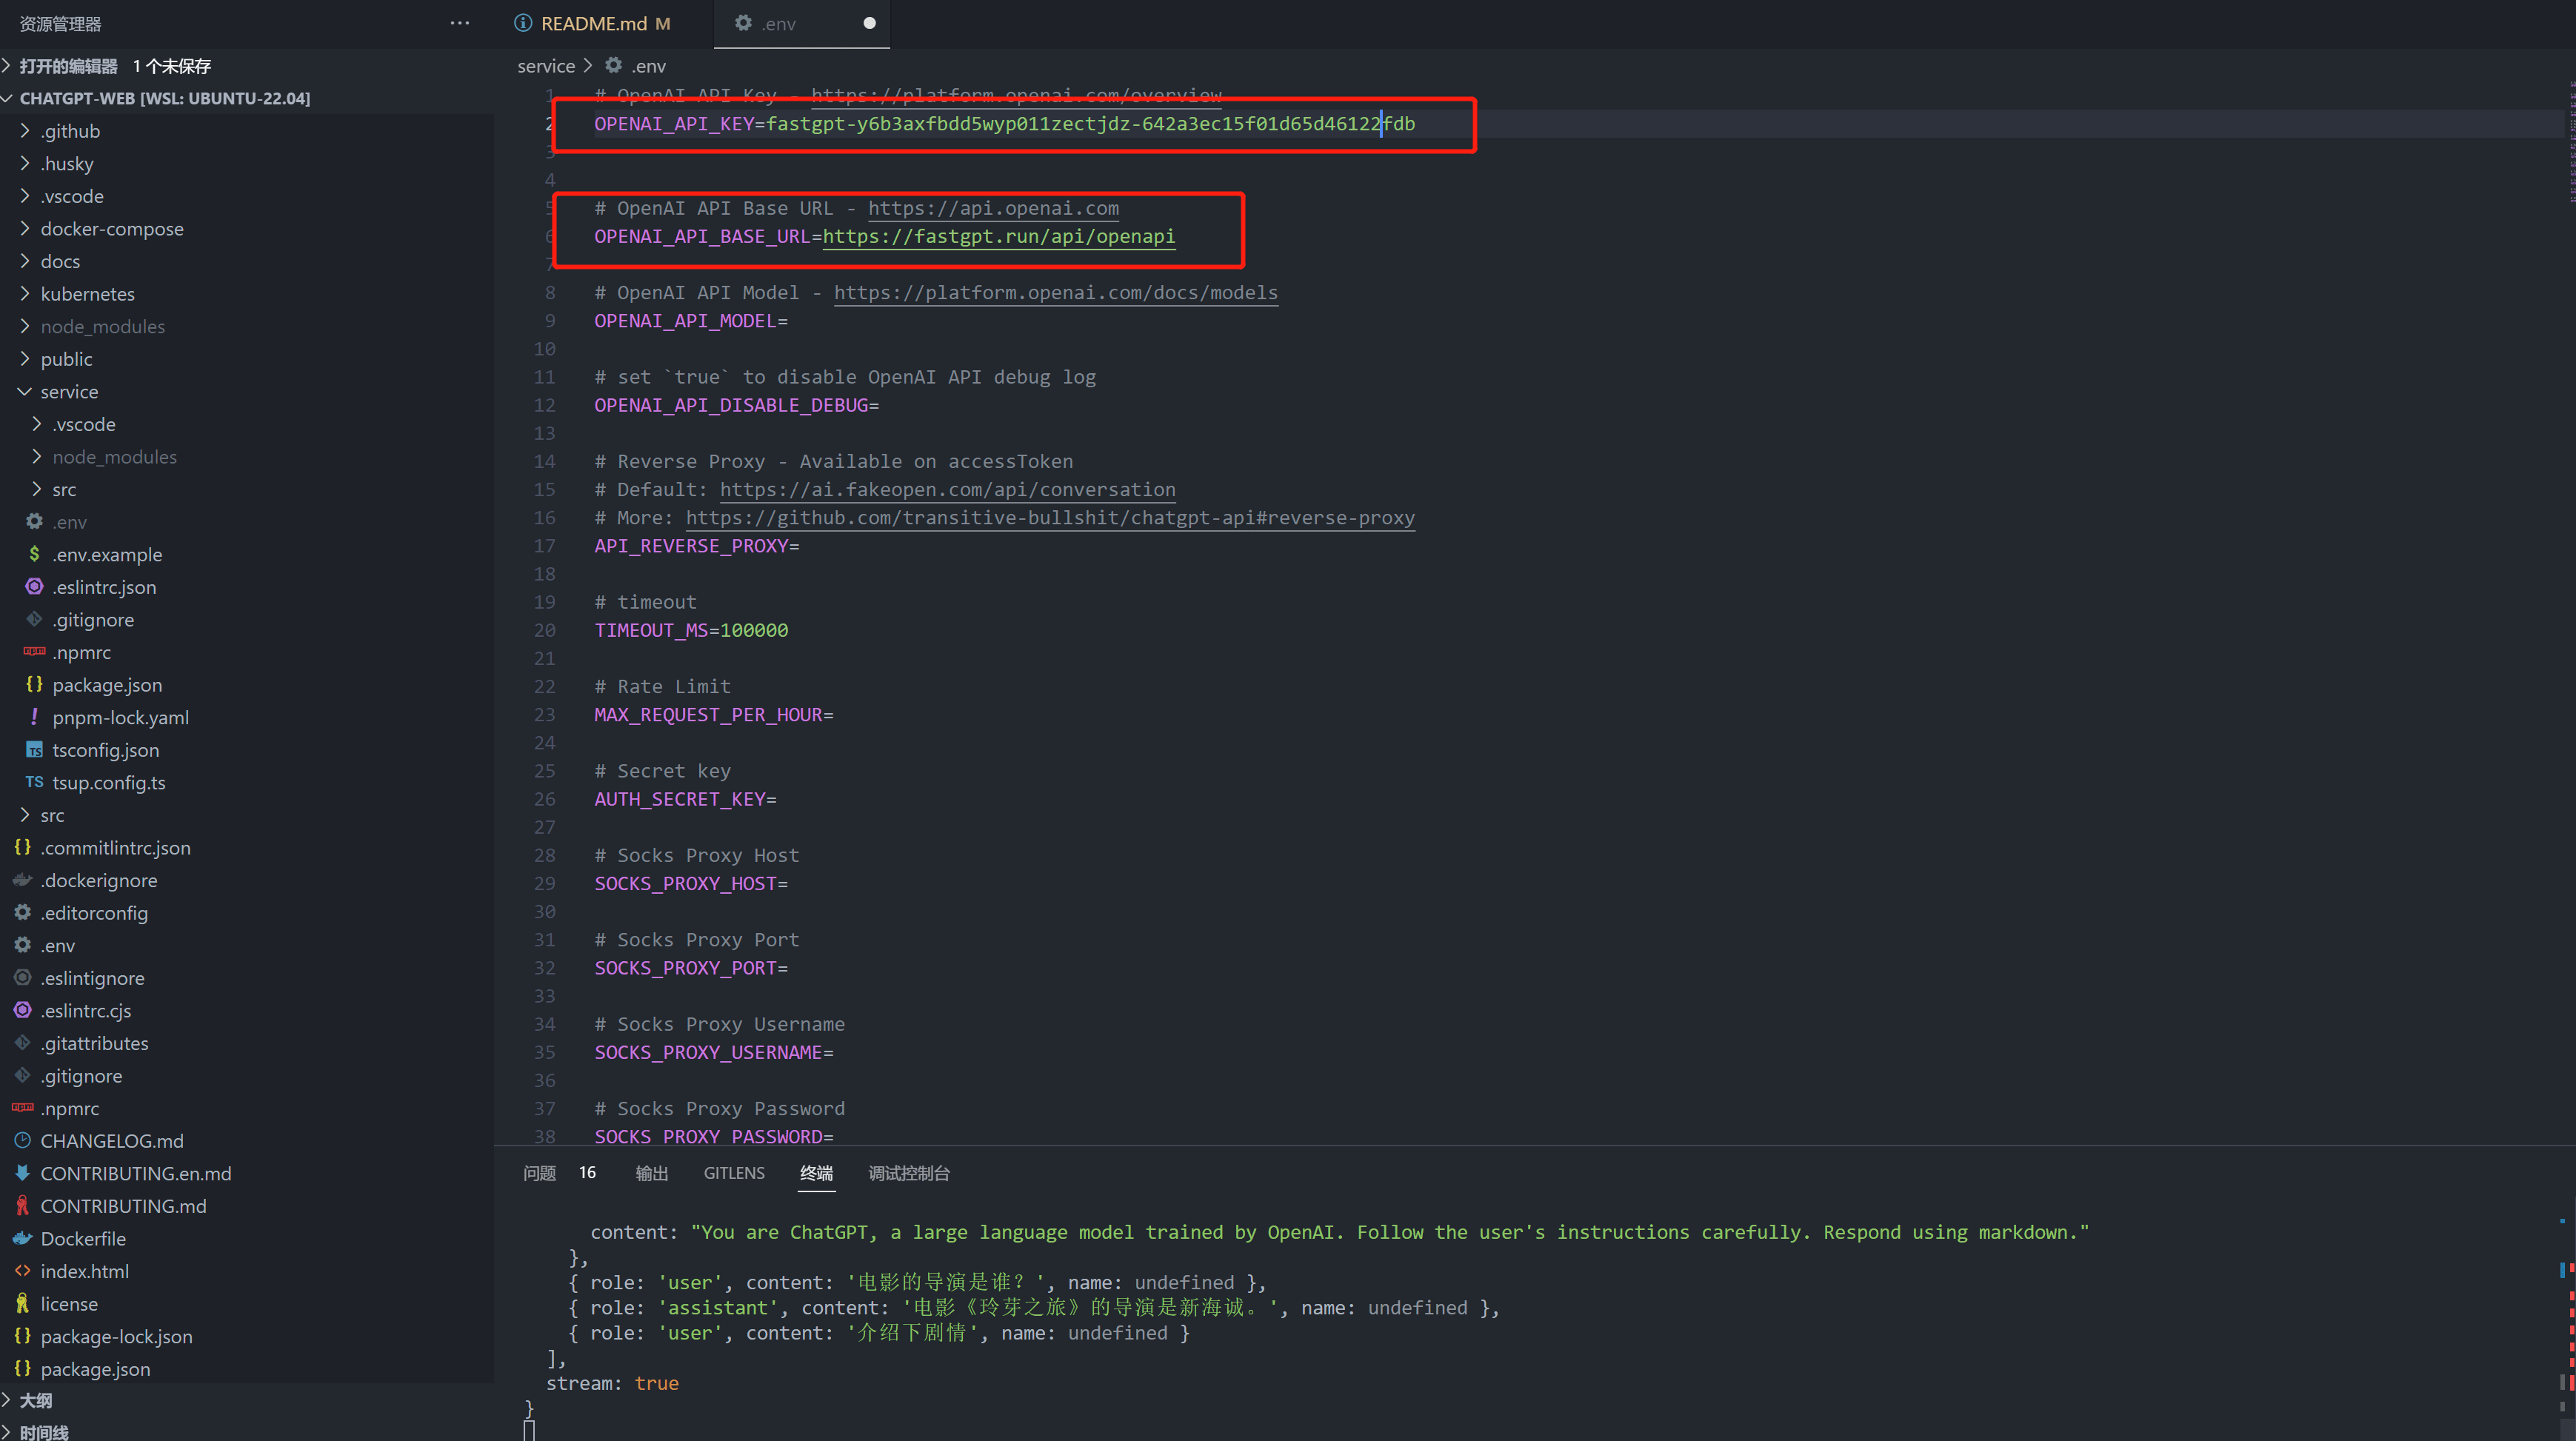The height and width of the screenshot is (1441, 2576).
Task: Expand the 大纲 outline section
Action: 36,1400
